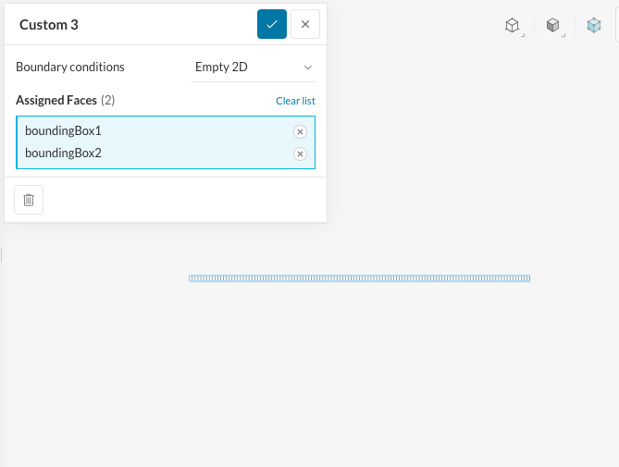Select the shaded gray cube icon

pyautogui.click(x=552, y=25)
